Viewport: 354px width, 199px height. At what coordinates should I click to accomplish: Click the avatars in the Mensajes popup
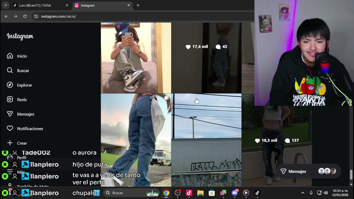coord(327,171)
